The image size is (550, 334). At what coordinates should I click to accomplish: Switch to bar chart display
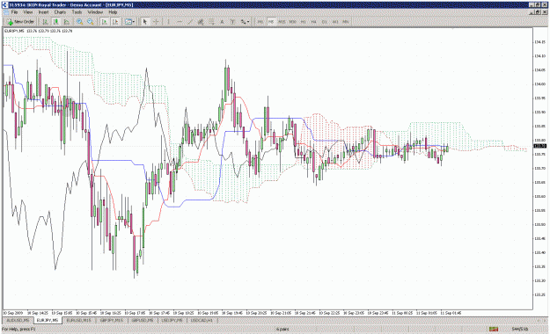click(45, 22)
